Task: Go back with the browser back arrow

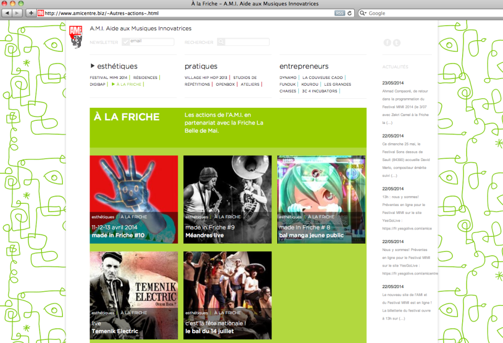Action: [7, 13]
